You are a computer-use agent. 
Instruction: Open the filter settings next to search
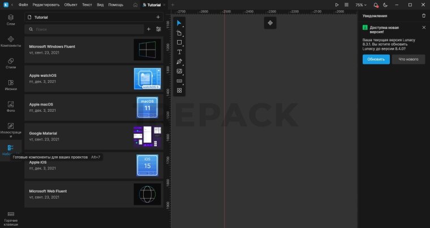tap(158, 29)
